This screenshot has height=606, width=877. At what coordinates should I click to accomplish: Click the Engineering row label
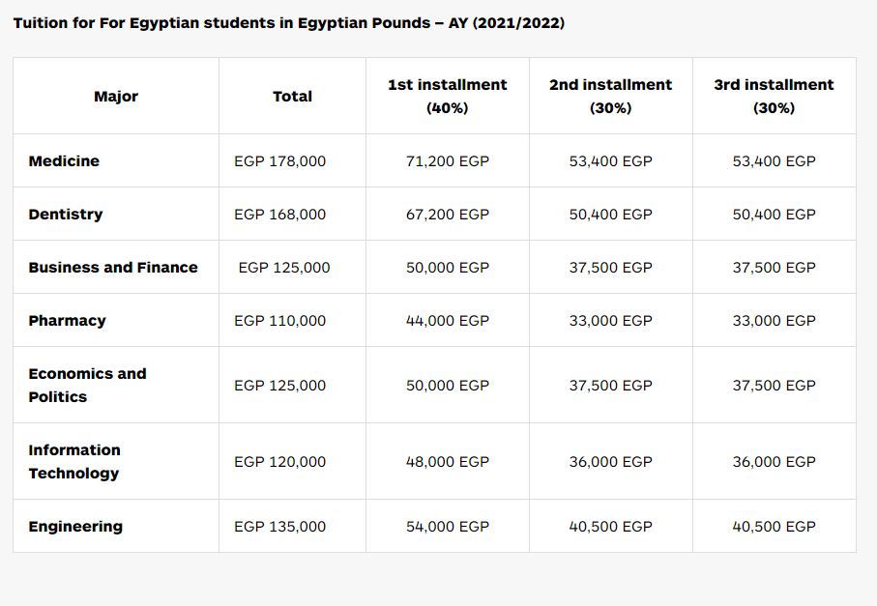click(x=75, y=527)
